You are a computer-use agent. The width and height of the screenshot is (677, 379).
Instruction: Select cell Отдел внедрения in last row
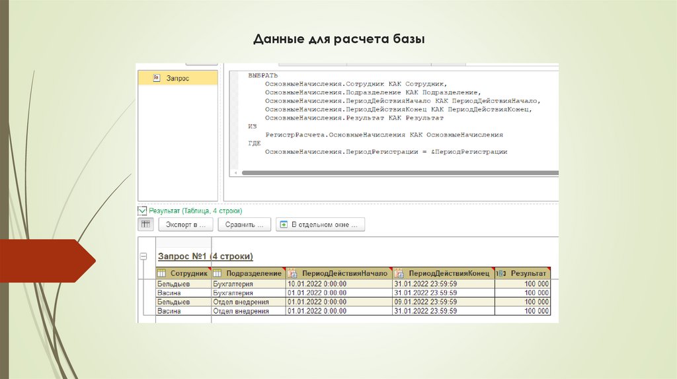(x=241, y=311)
